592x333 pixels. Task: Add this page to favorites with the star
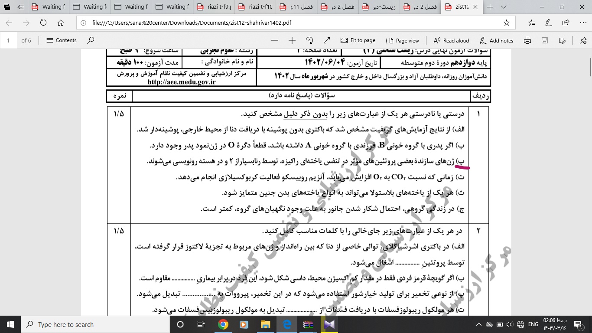507,23
